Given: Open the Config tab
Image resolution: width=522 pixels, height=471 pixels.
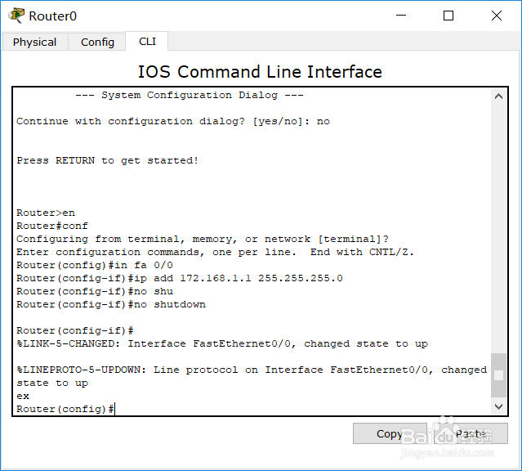Looking at the screenshot, I should [97, 42].
